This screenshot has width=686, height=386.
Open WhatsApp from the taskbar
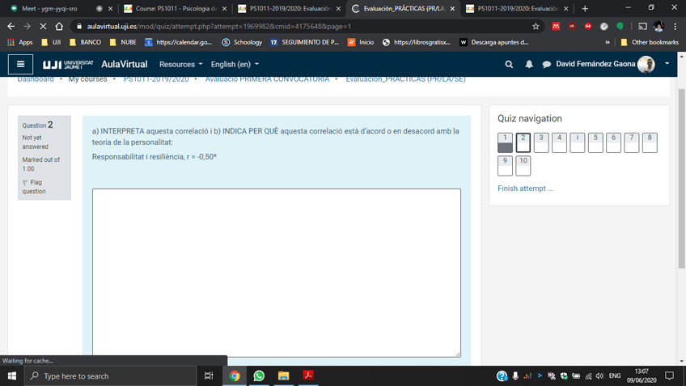[x=259, y=376]
